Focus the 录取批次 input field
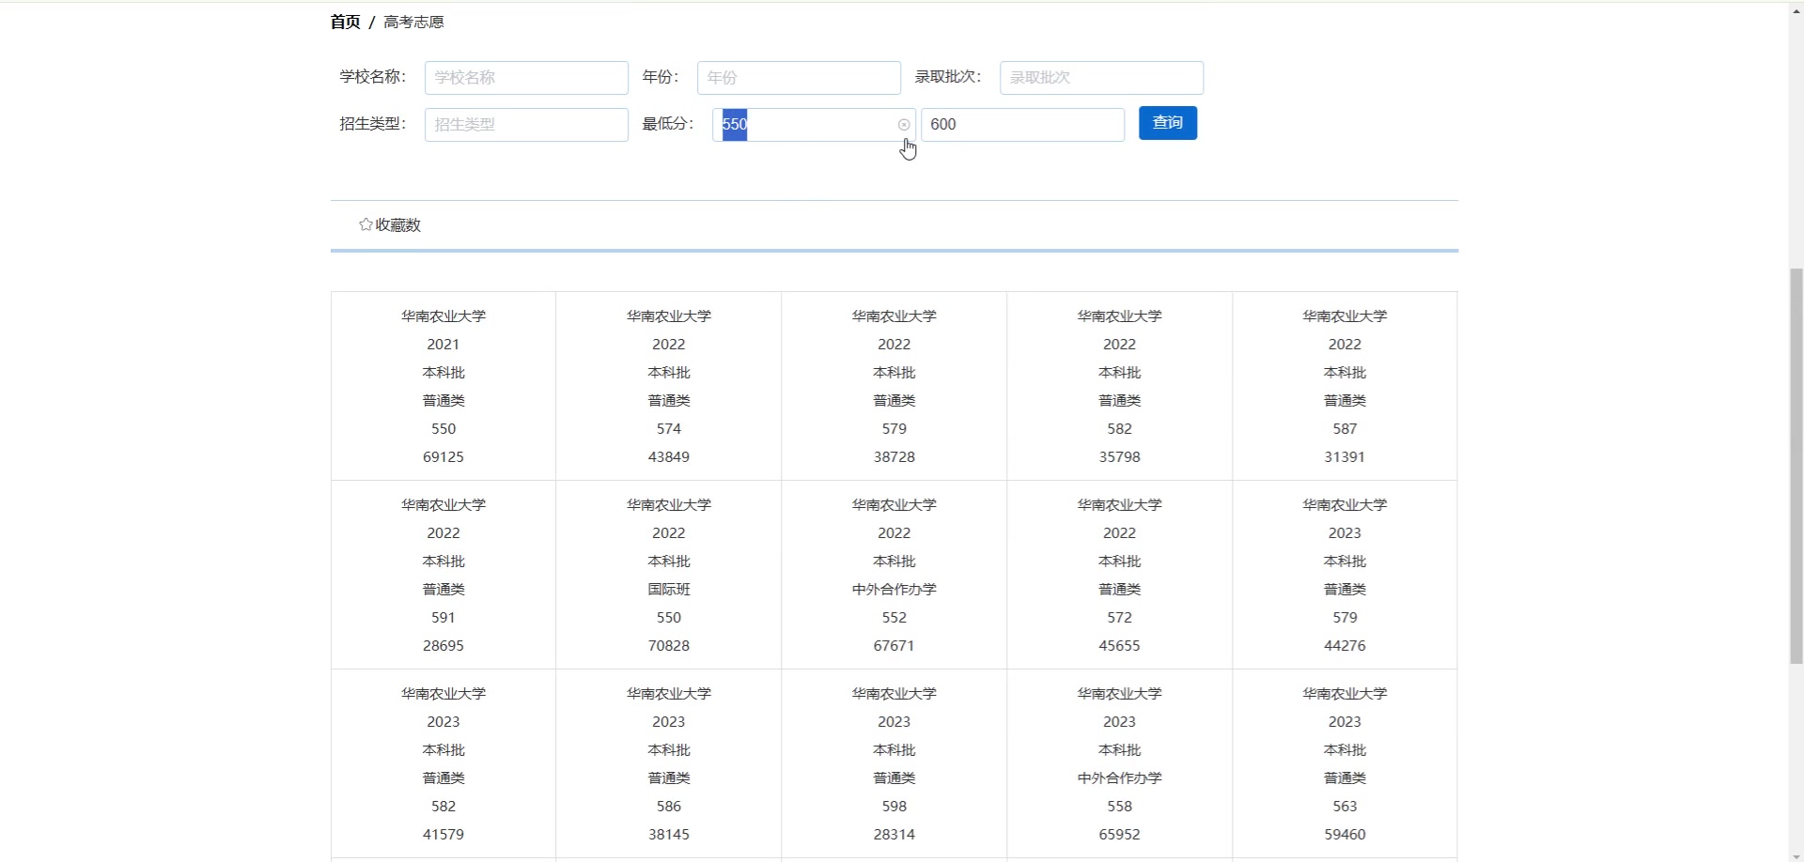1804x862 pixels. pyautogui.click(x=1101, y=78)
